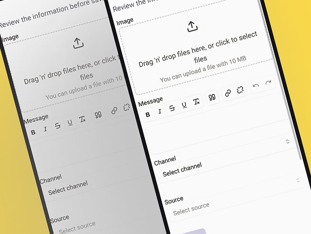The height and width of the screenshot is (234, 311).
Task: Toggle Strikethrough in left phone's Message toolbar
Action: [x=58, y=125]
